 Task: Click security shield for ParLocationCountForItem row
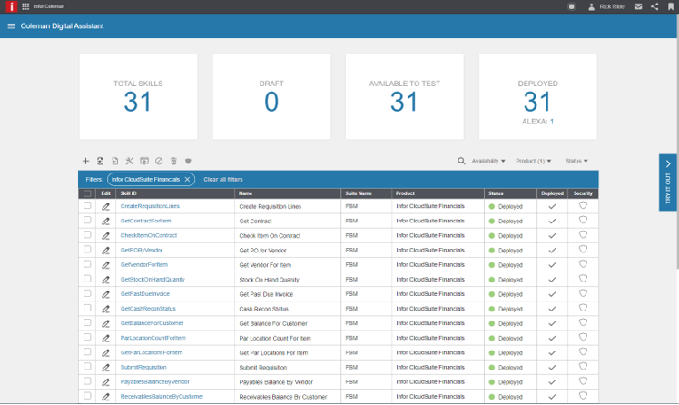point(583,337)
